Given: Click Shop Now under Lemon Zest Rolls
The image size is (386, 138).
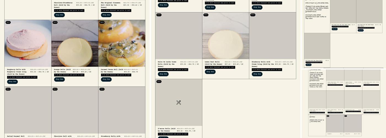Looking at the screenshot, I should pyautogui.click(x=210, y=72).
